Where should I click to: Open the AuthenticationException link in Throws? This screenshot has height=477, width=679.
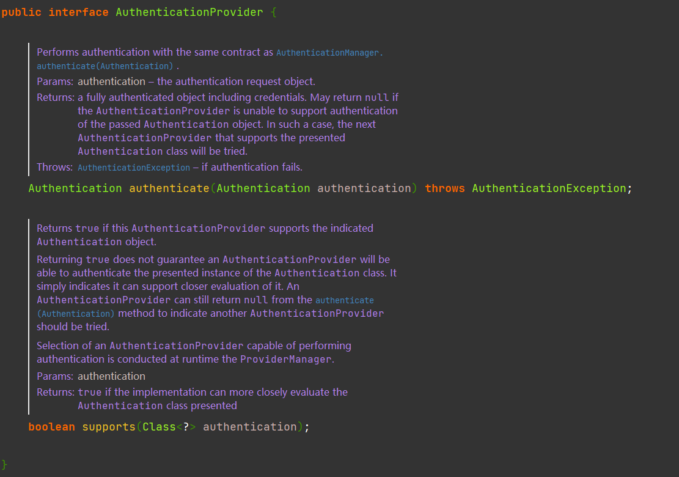(x=134, y=168)
